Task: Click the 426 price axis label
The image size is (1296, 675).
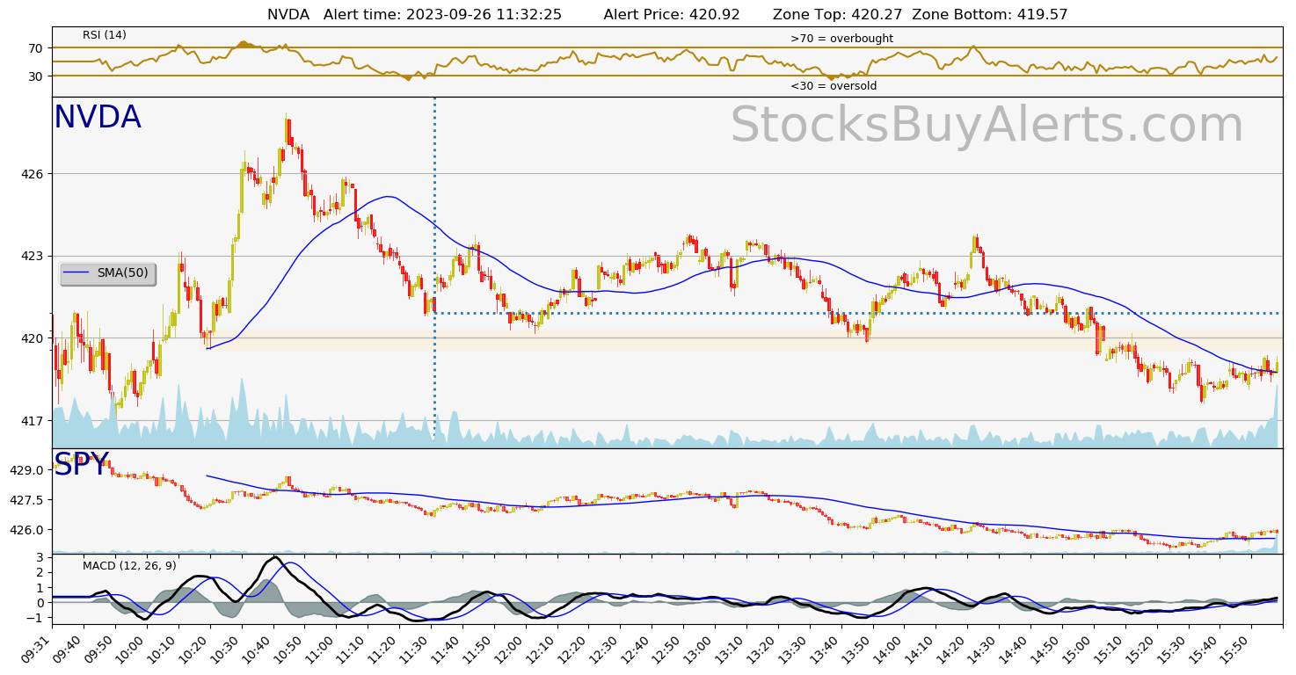Action: pos(33,174)
